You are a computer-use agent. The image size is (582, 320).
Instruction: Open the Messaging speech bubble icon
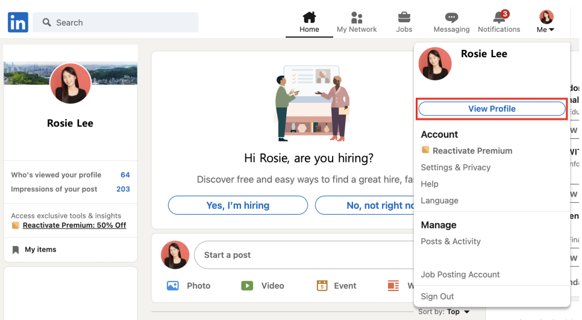(x=451, y=17)
